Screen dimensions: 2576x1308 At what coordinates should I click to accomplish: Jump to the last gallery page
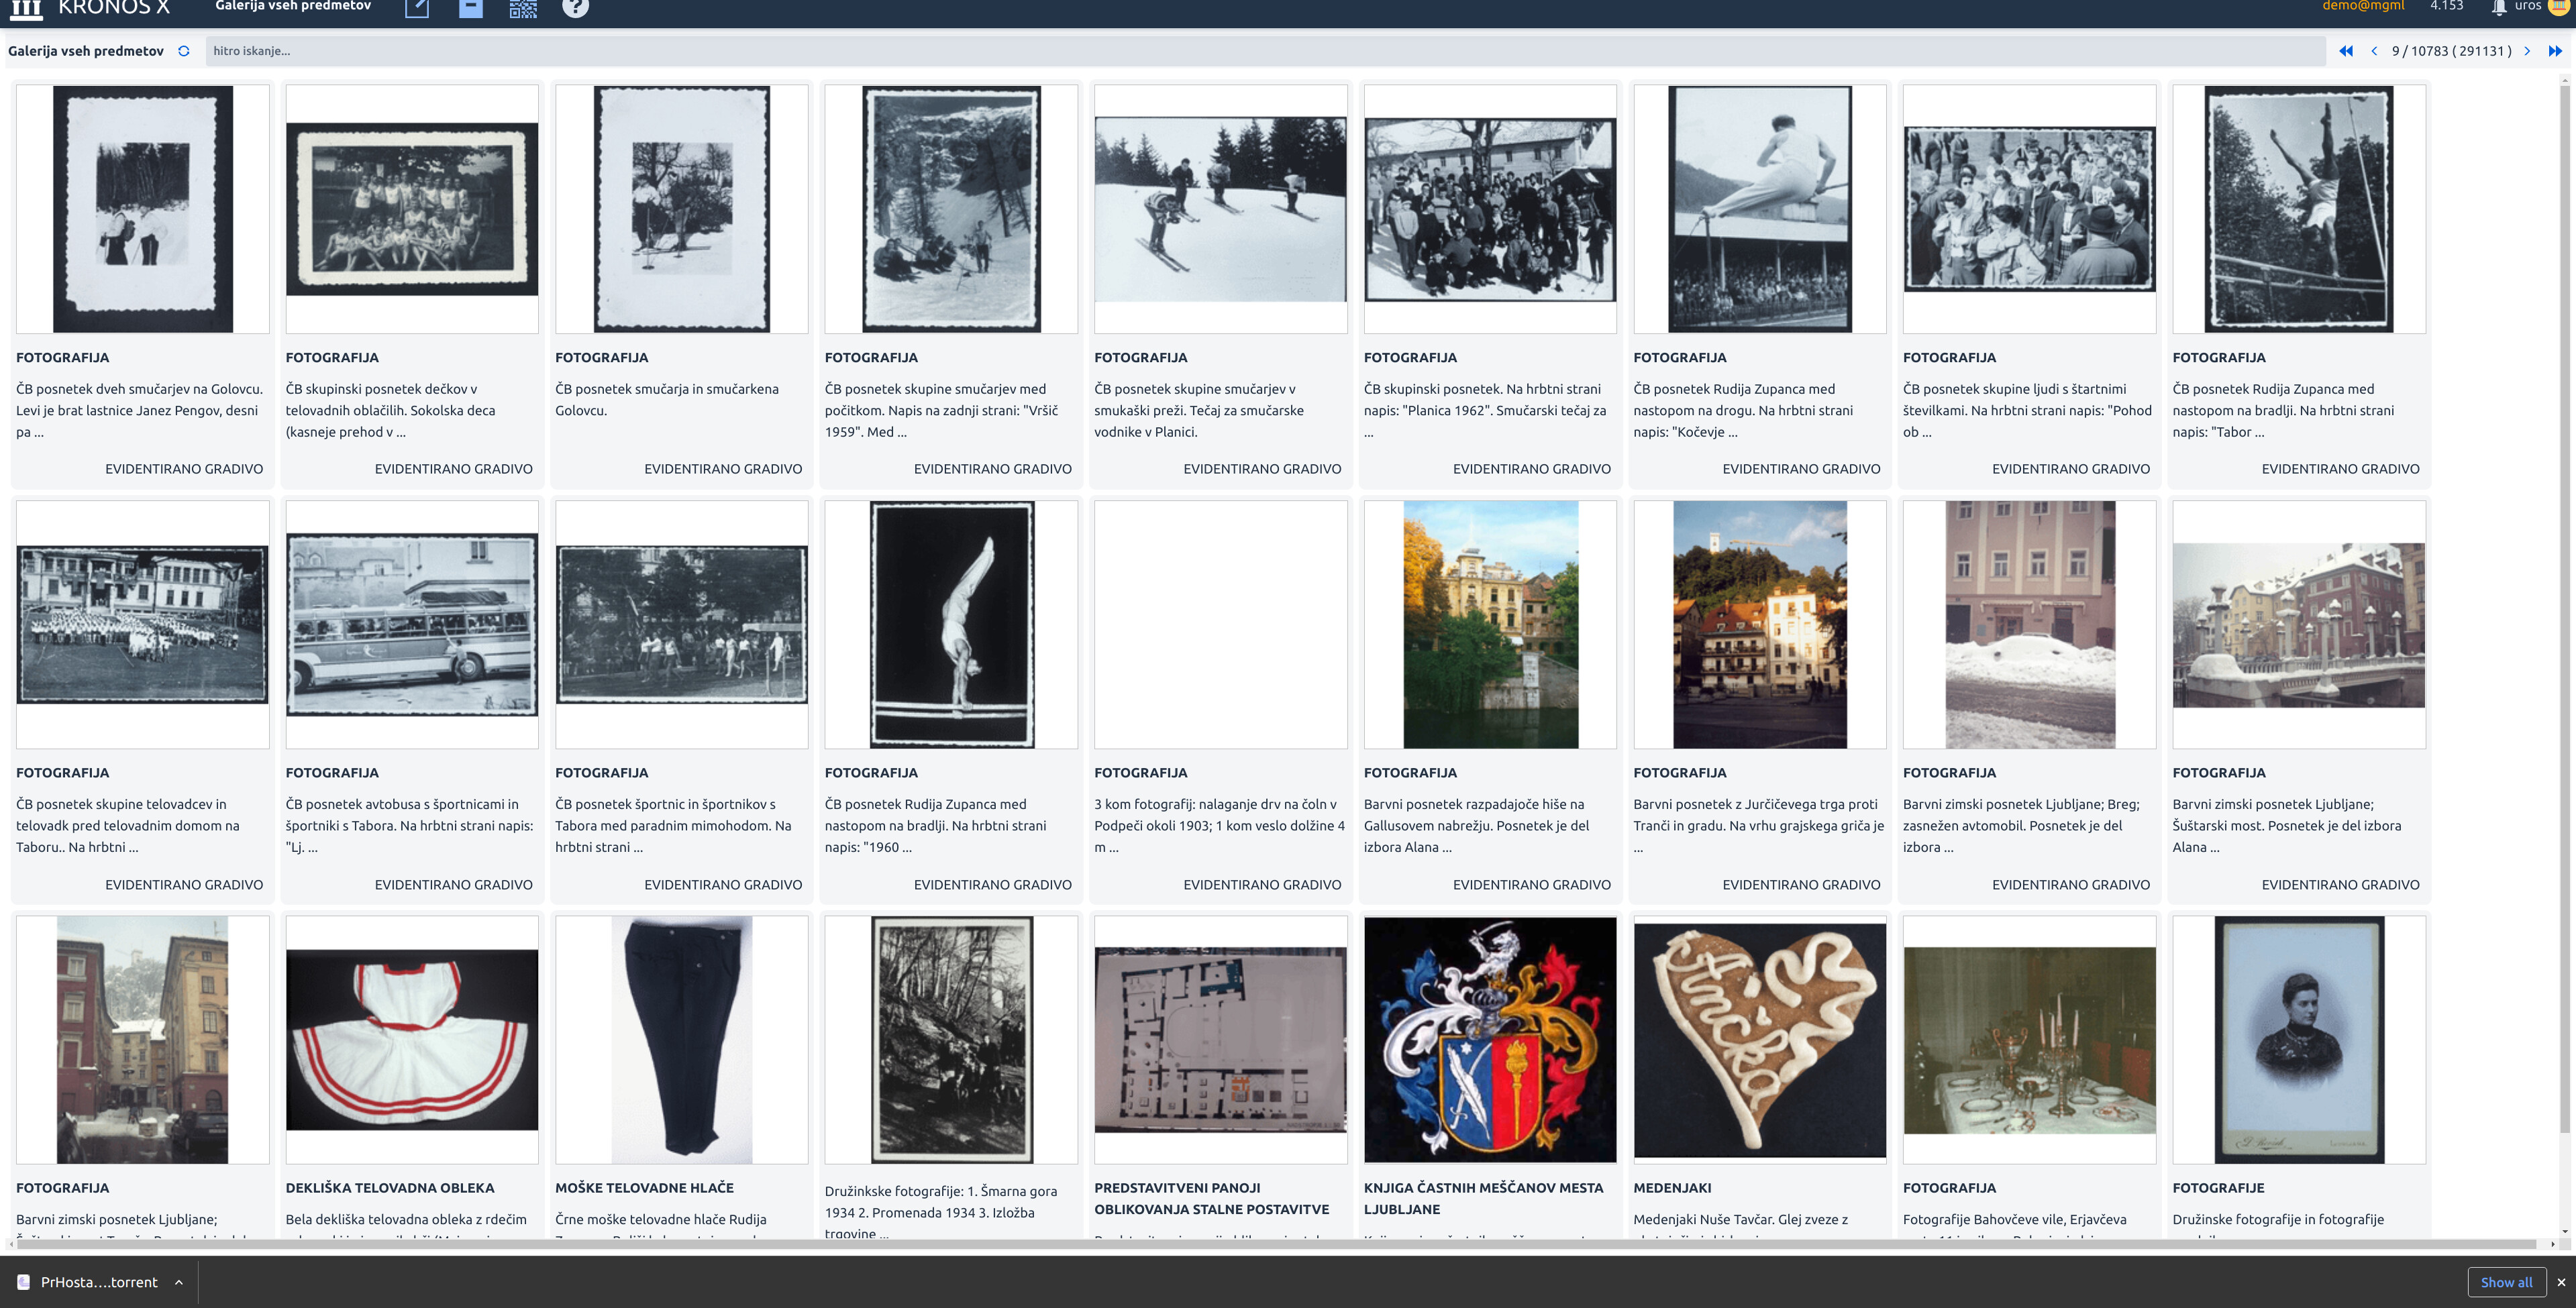coord(2555,51)
